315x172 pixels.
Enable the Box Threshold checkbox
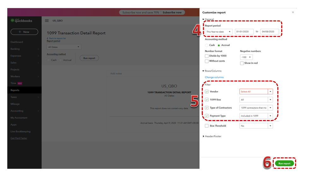207,126
